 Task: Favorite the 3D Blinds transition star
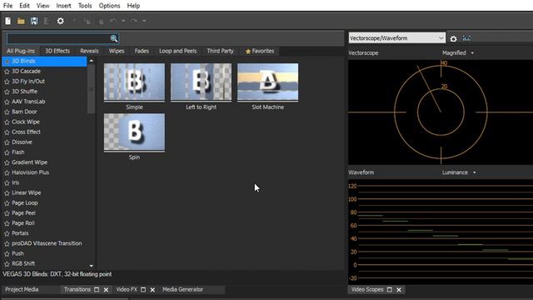pos(7,62)
